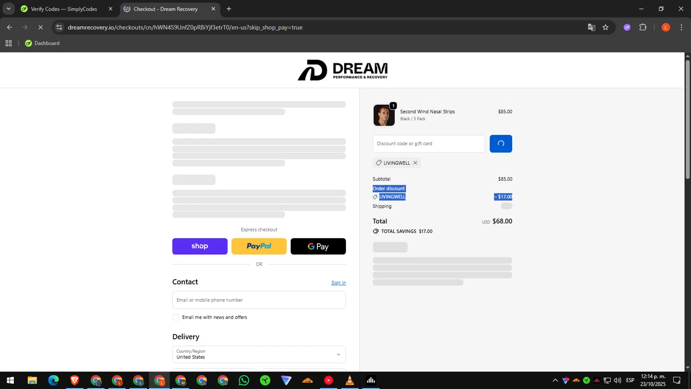This screenshot has height=389, width=691.
Task: Open WhatsApp from the taskbar
Action: (244, 380)
